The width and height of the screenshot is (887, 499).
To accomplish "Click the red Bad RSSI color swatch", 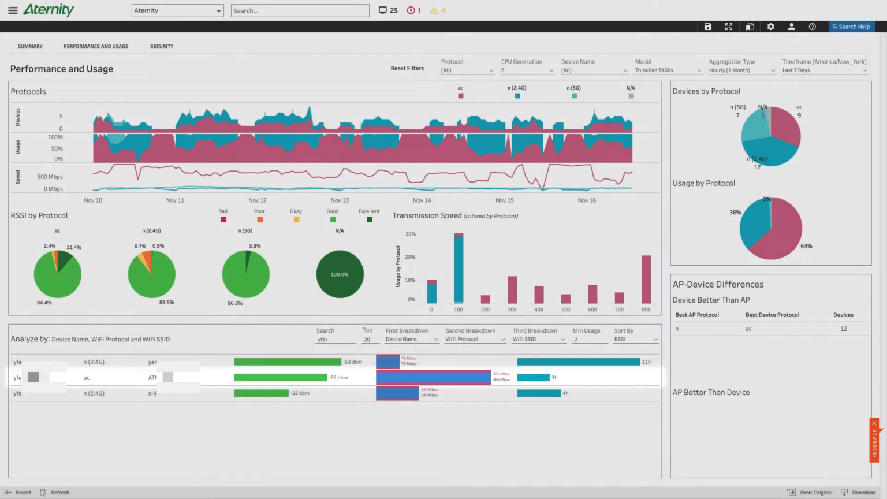I will (223, 219).
